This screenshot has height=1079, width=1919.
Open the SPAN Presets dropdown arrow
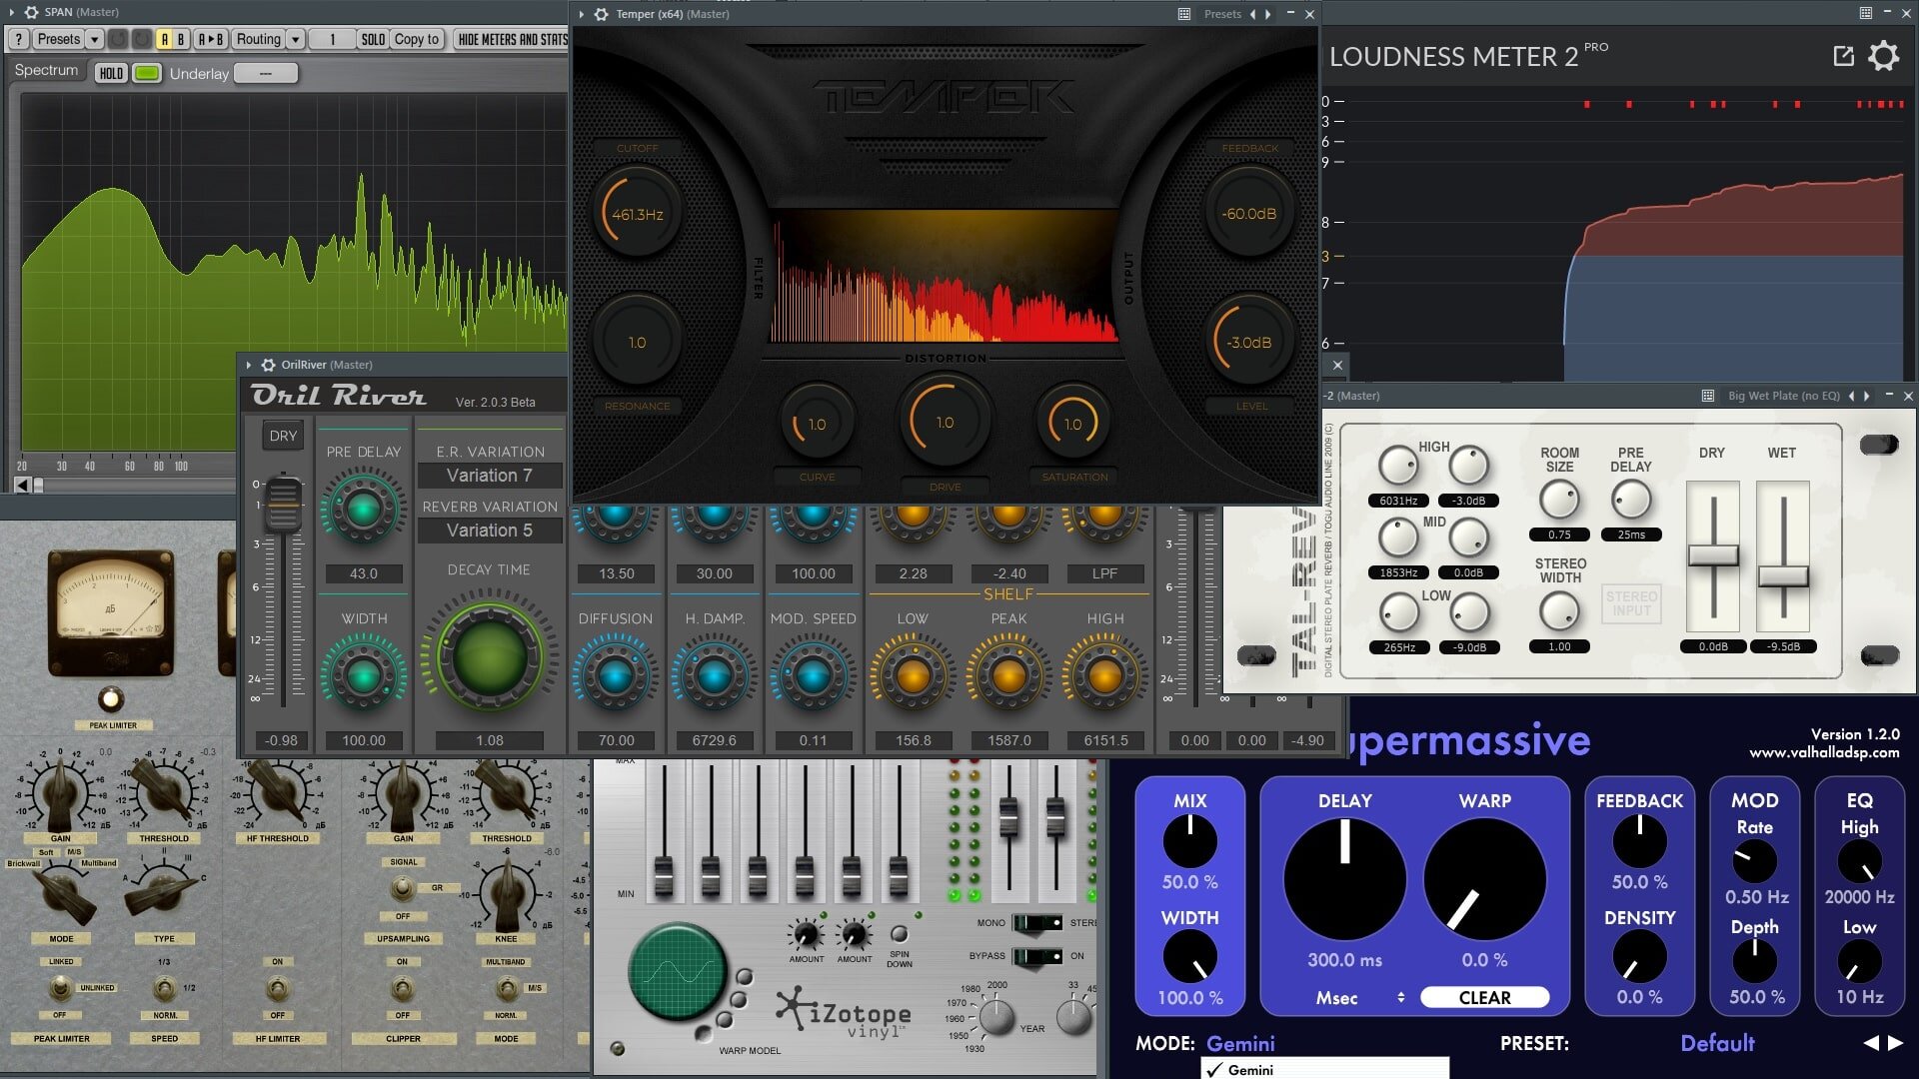[x=94, y=39]
